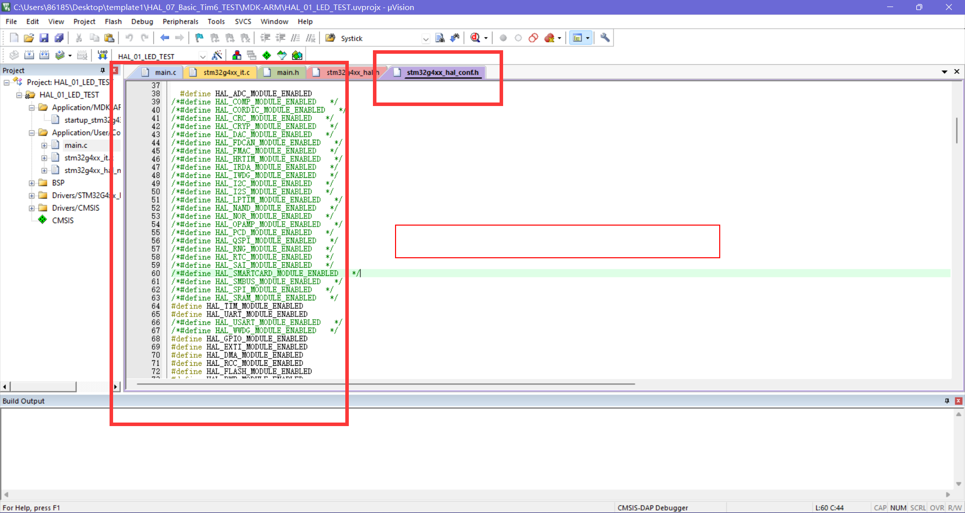
Task: Open Configuration wrench icon
Action: [x=605, y=38]
